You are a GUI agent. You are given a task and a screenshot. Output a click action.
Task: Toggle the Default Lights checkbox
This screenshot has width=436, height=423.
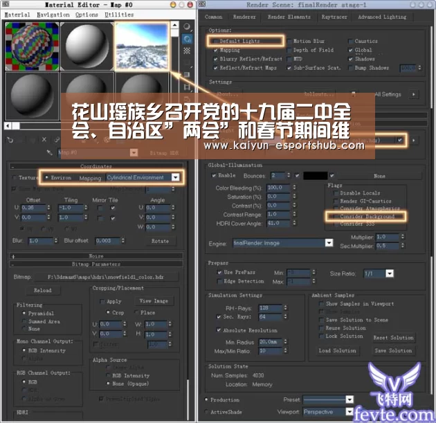tap(215, 41)
